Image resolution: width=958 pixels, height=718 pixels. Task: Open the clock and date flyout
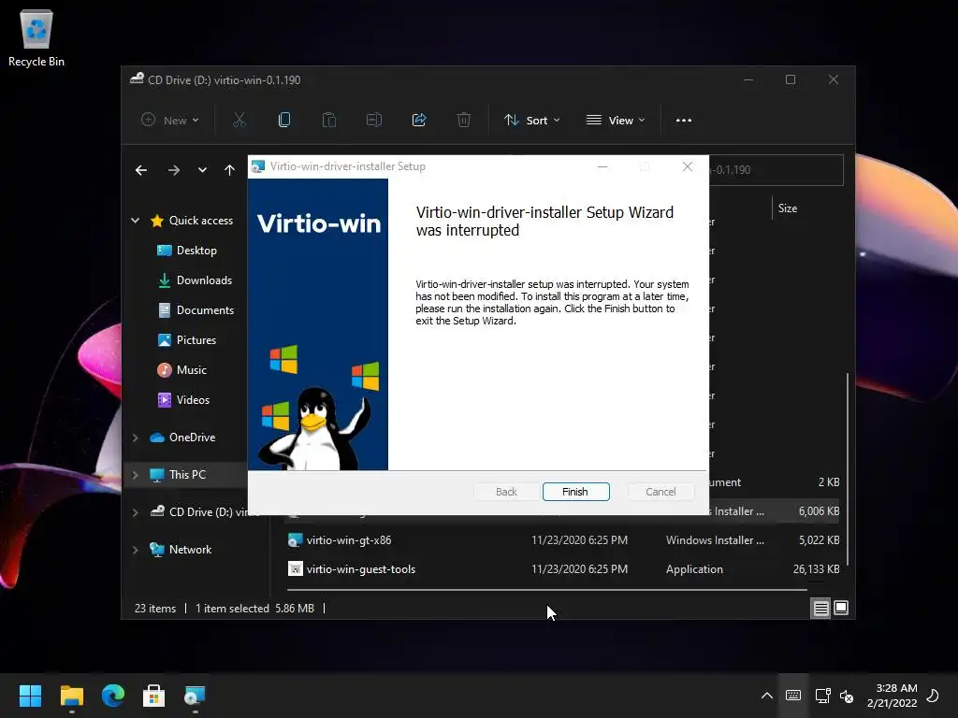tap(892, 696)
